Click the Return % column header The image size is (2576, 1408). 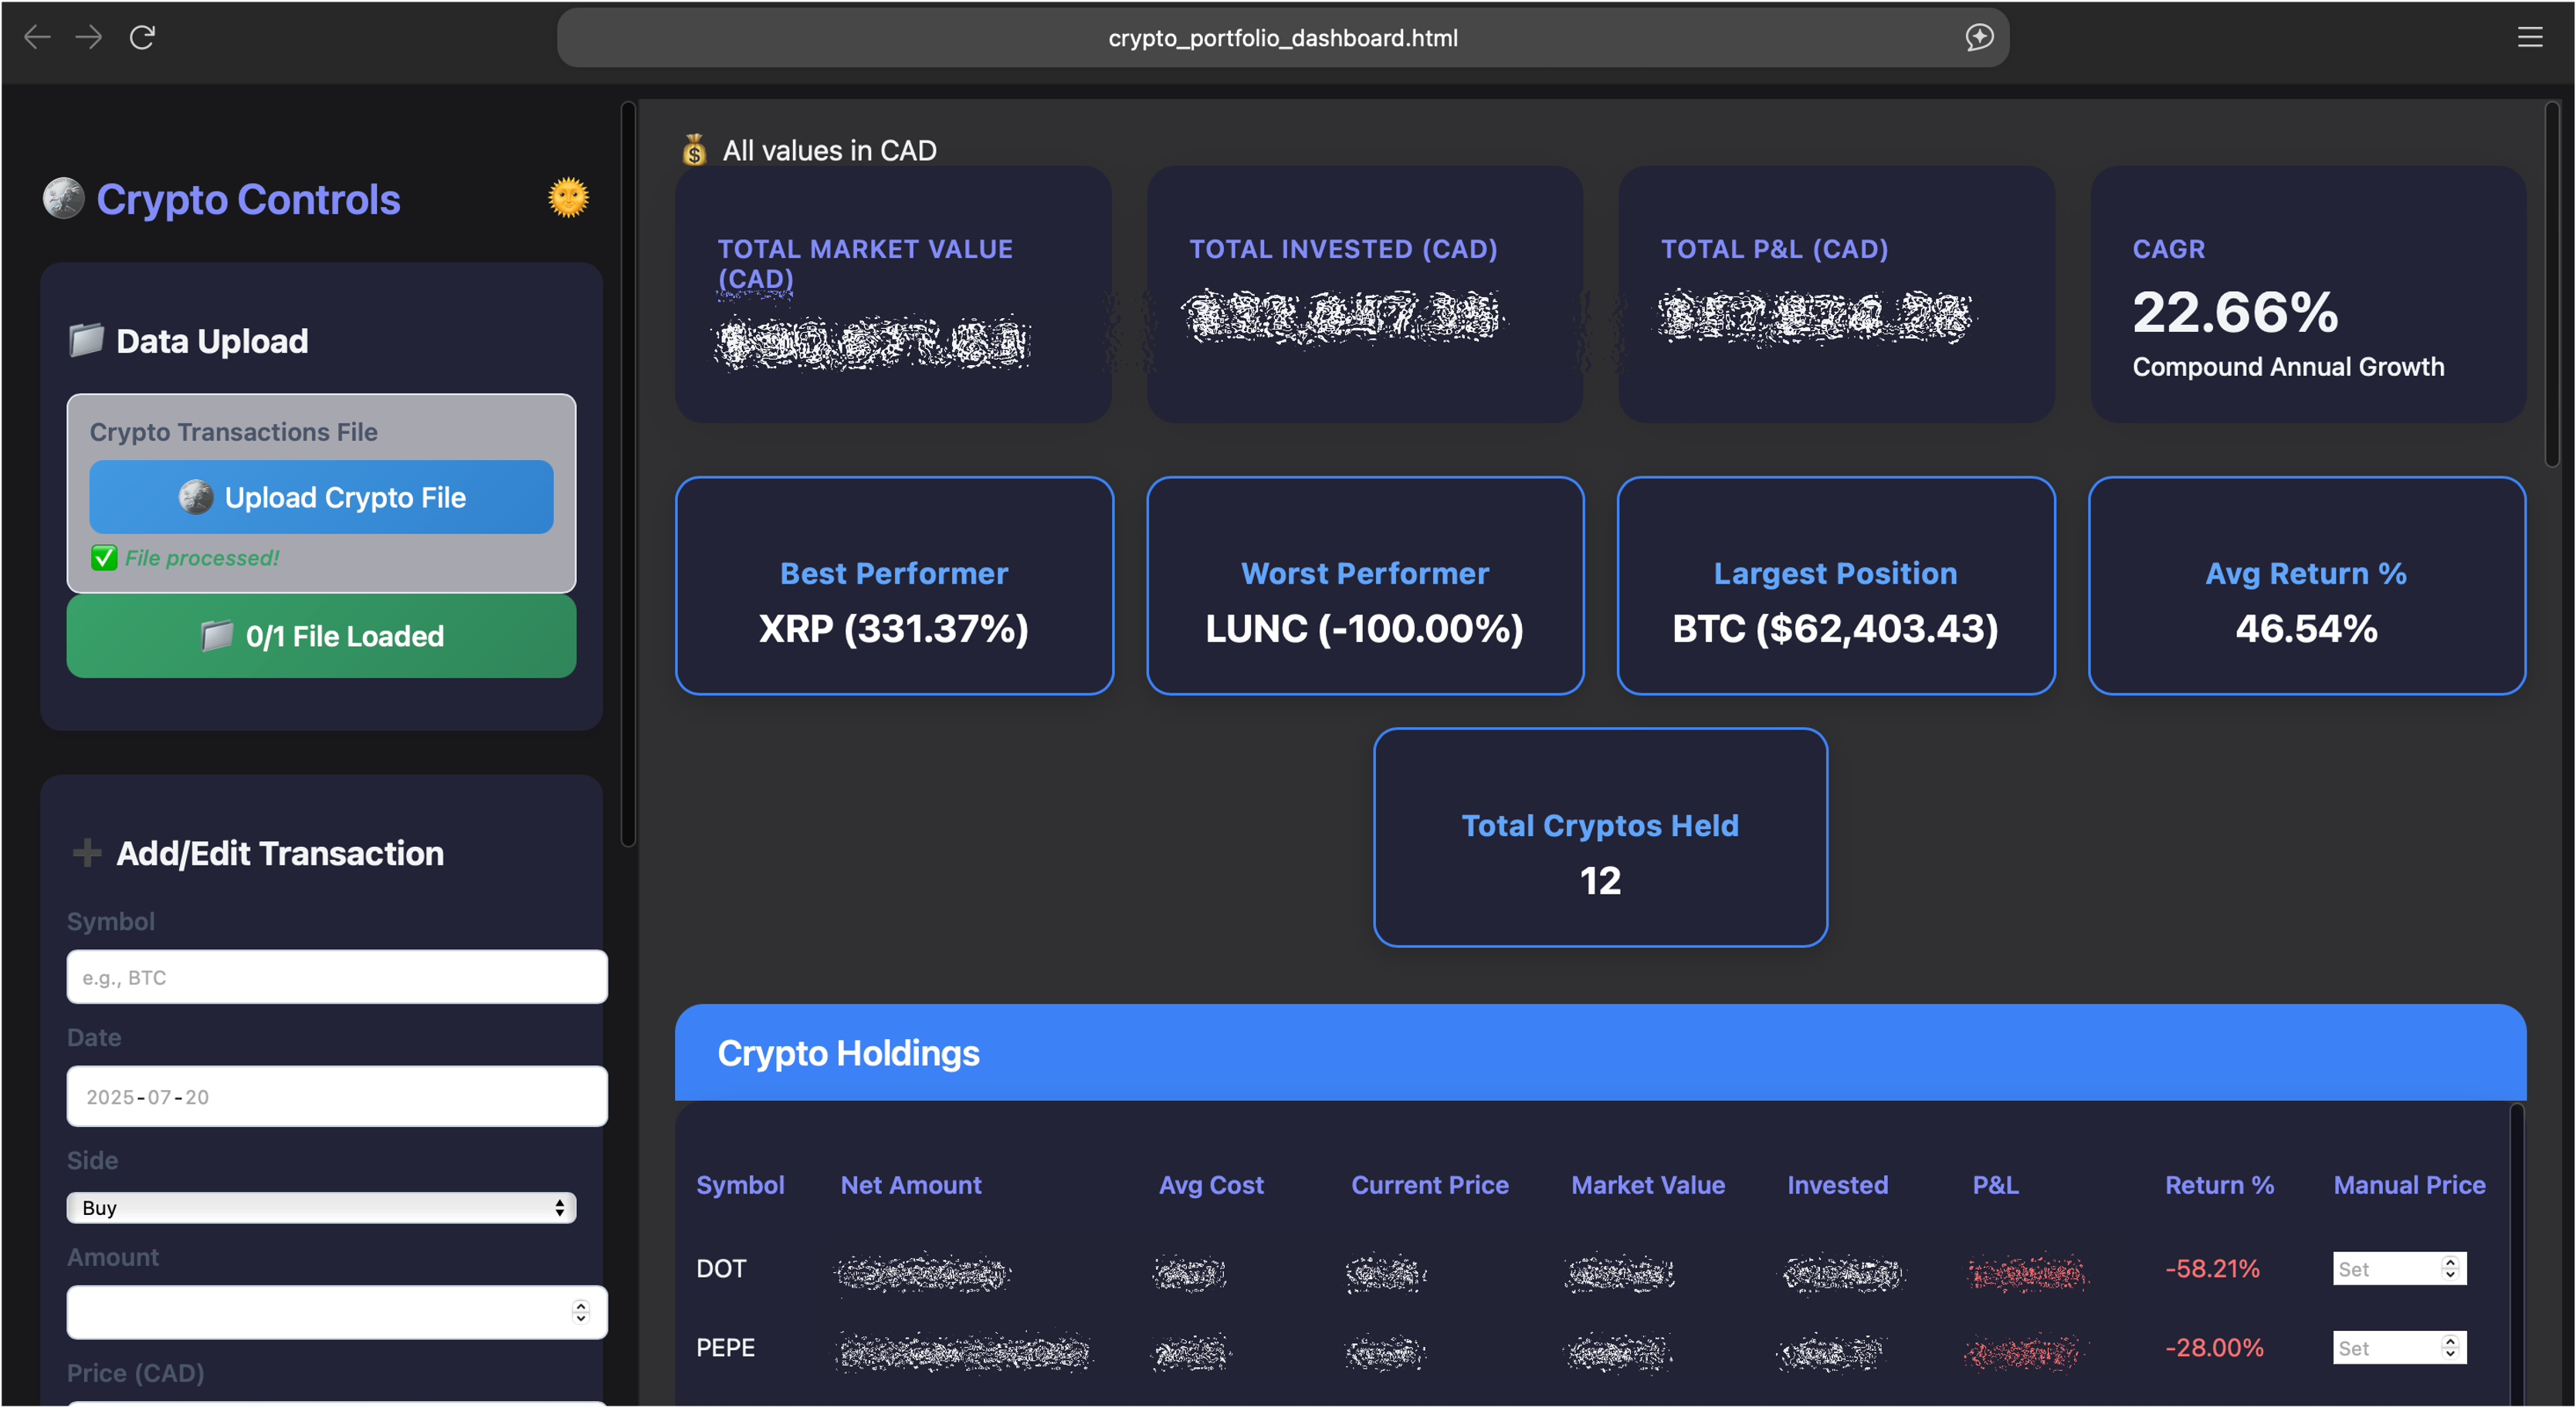pos(2218,1185)
